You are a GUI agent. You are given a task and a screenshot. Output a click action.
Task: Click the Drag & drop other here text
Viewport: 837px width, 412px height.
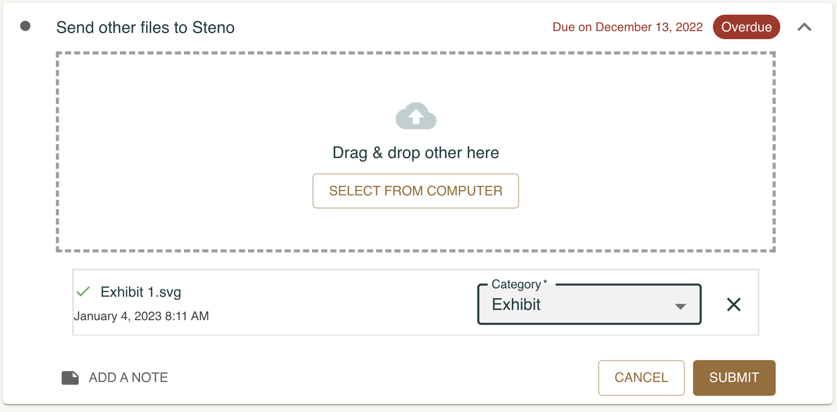[x=416, y=153]
